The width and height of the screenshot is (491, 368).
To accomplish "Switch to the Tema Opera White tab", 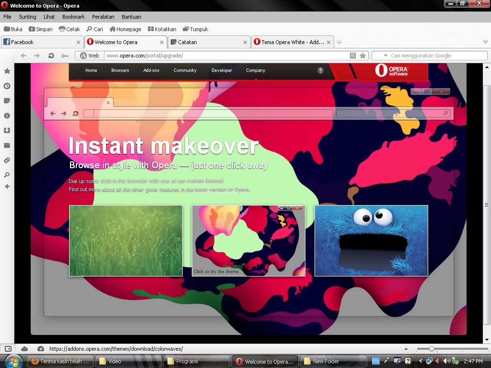I will point(292,42).
